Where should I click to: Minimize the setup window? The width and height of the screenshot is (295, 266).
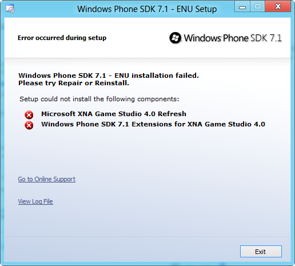tap(242, 7)
